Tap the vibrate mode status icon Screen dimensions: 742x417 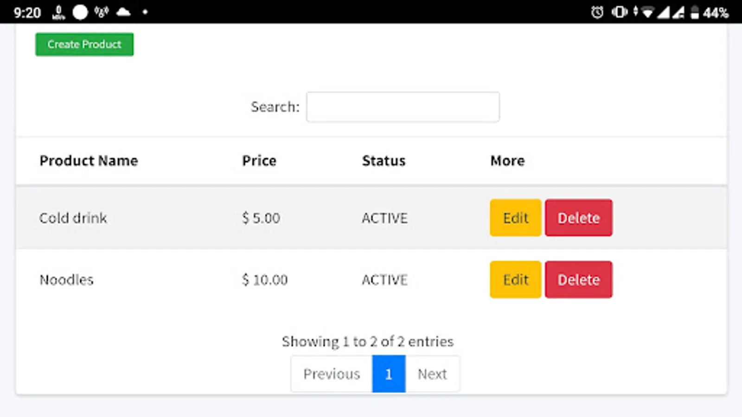coord(619,12)
